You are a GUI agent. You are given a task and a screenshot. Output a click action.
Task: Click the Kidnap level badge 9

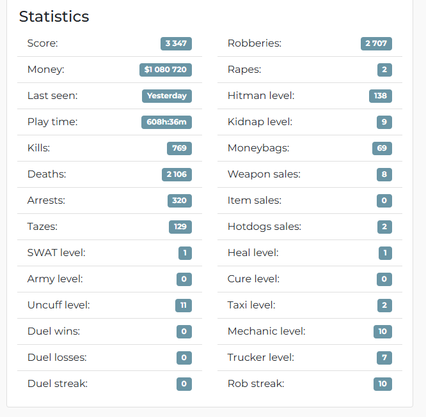tap(384, 122)
